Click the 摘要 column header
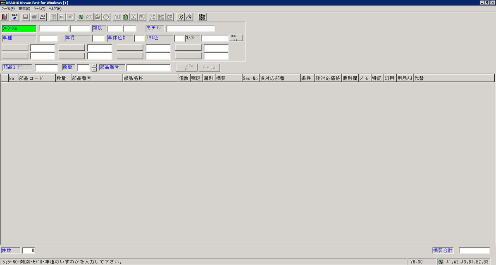The width and height of the screenshot is (496, 265). click(x=229, y=78)
